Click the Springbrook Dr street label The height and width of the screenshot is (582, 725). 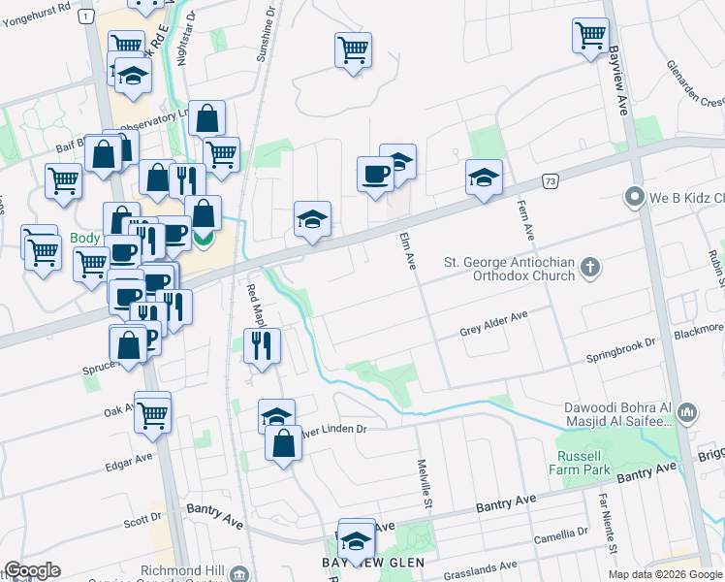tap(620, 350)
